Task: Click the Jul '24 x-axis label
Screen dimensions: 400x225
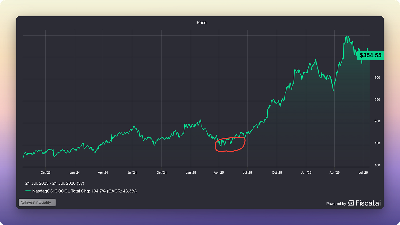Action: pyautogui.click(x=132, y=173)
